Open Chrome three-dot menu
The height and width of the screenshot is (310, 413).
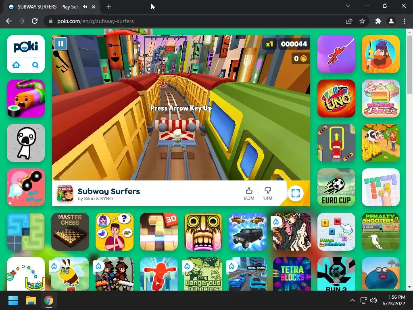pyautogui.click(x=404, y=21)
